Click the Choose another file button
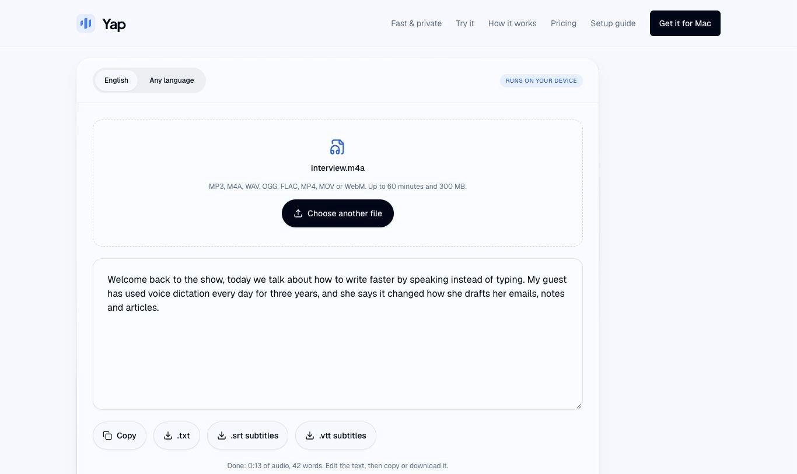797x474 pixels. (338, 213)
